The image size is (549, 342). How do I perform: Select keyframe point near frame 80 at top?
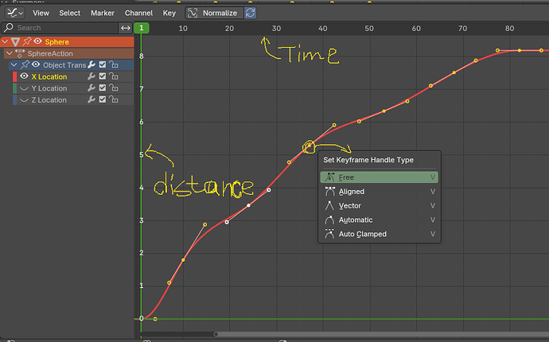[520, 51]
